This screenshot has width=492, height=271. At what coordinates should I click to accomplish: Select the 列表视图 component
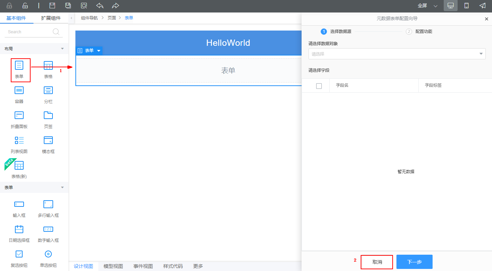coord(19,145)
